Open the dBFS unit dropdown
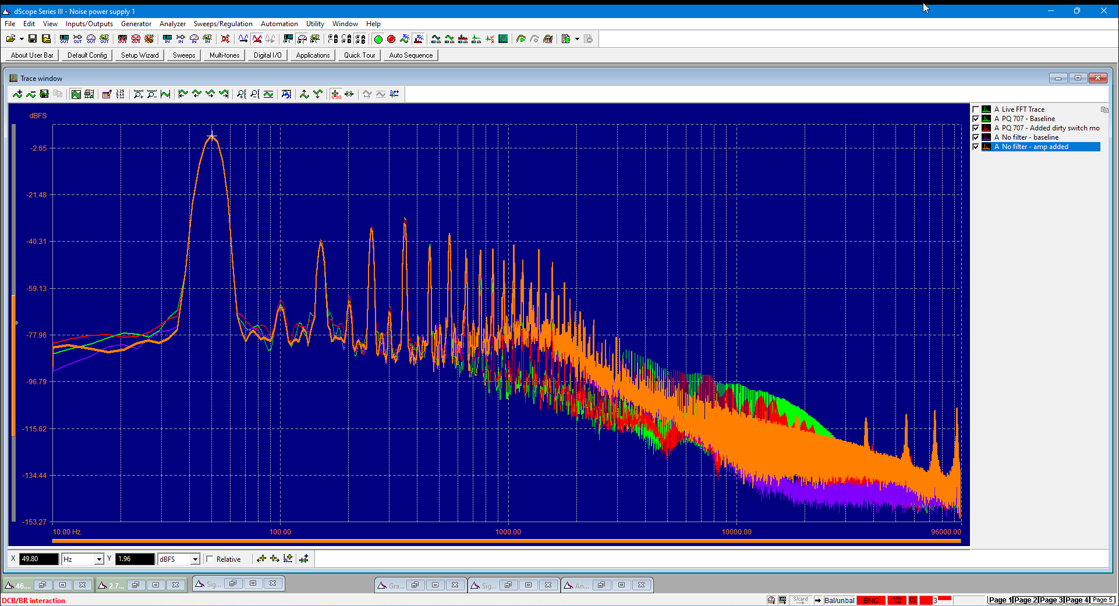 [x=195, y=559]
